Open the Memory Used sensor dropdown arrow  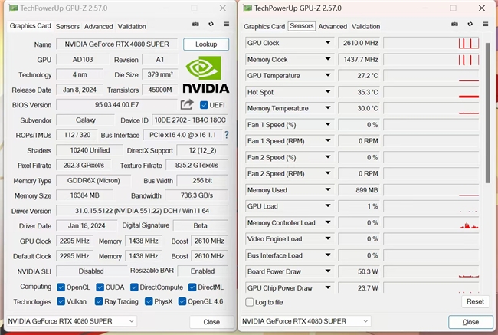(x=328, y=190)
